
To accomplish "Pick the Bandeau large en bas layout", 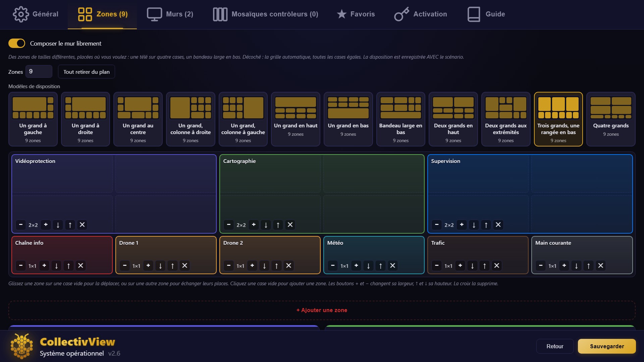I will tap(401, 119).
